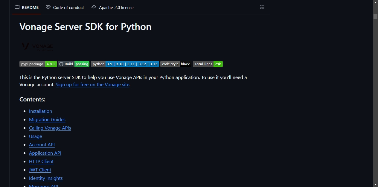
Task: Jump to Installation section
Action: (40, 111)
